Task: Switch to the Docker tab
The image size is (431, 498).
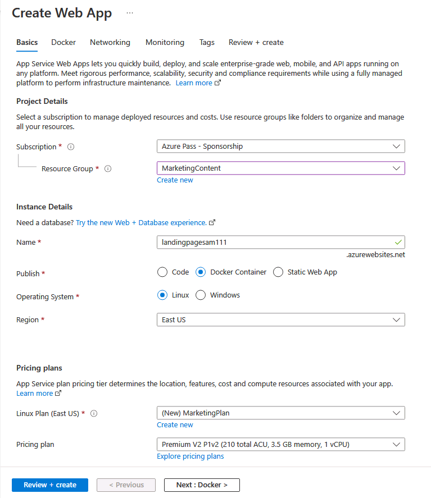Action: pos(63,42)
